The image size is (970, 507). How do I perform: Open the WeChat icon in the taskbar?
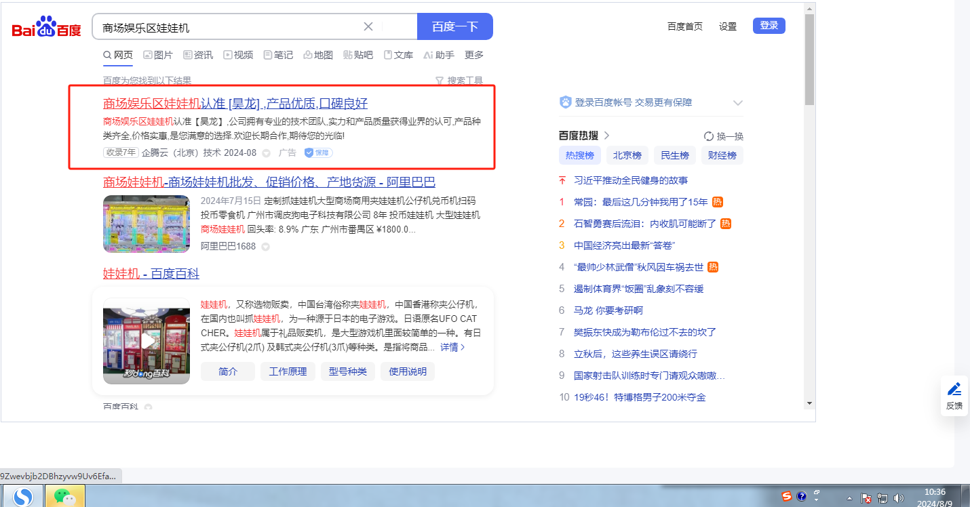pos(64,496)
